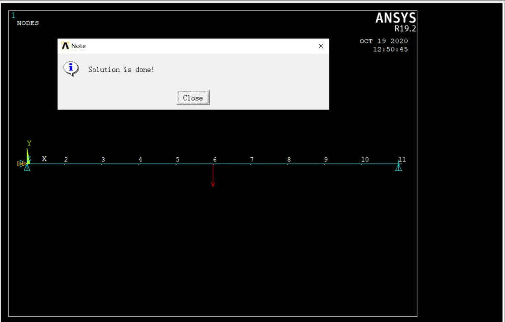Select node label 6 on the beam
The height and width of the screenshot is (322, 505).
point(214,159)
